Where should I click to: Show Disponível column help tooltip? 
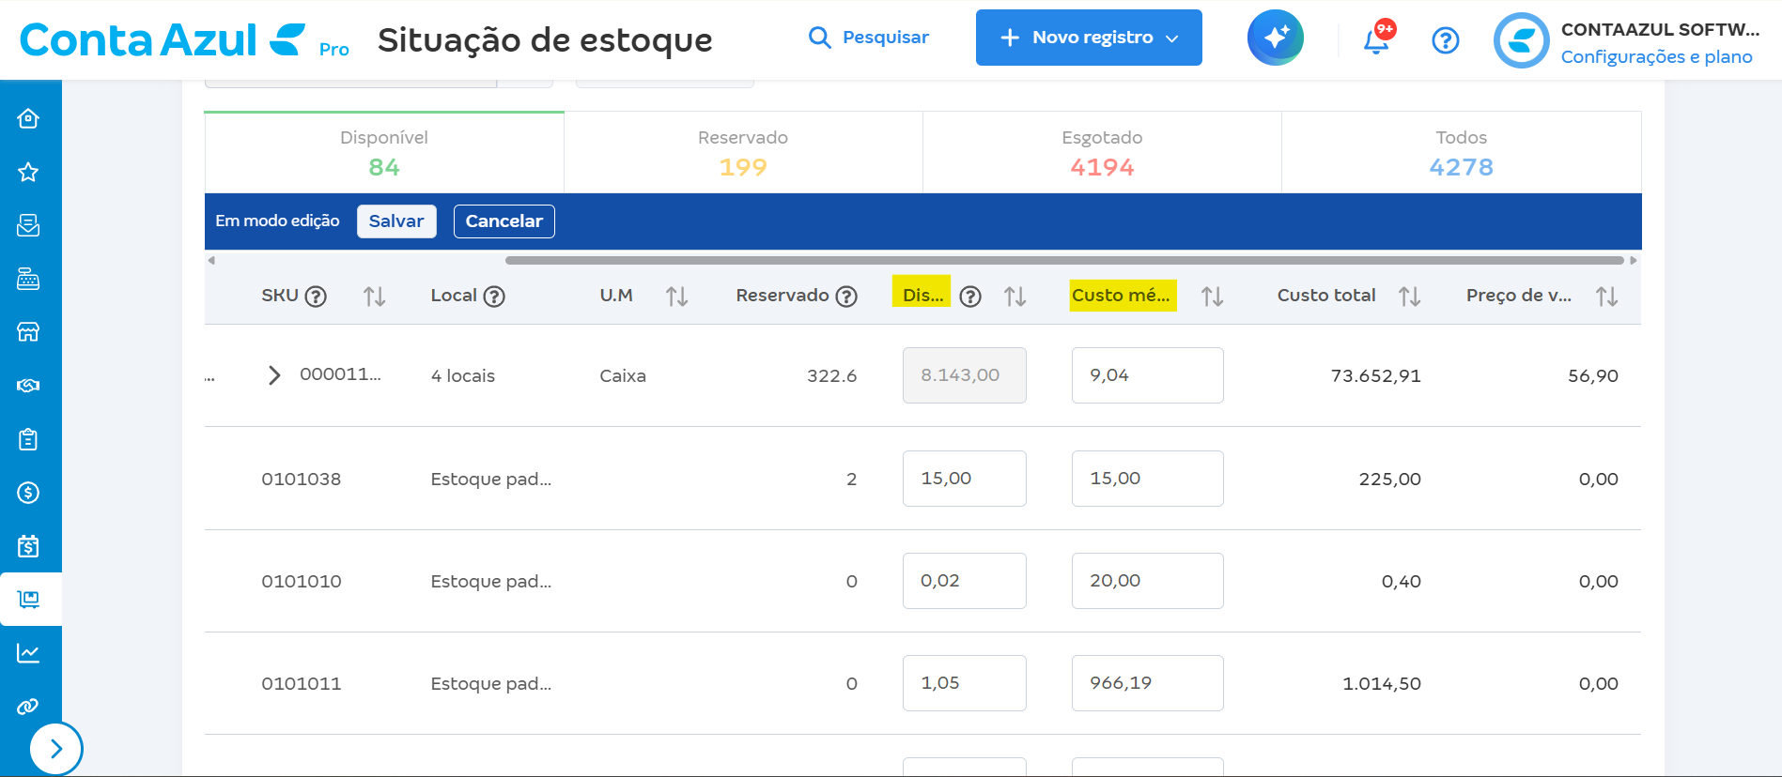pos(970,297)
